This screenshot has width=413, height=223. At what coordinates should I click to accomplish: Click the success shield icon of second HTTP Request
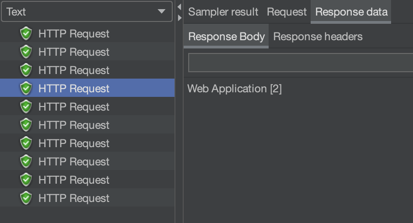(26, 52)
